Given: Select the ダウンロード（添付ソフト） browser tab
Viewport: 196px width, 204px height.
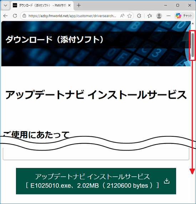Looking at the screenshot, I should click(x=42, y=5).
